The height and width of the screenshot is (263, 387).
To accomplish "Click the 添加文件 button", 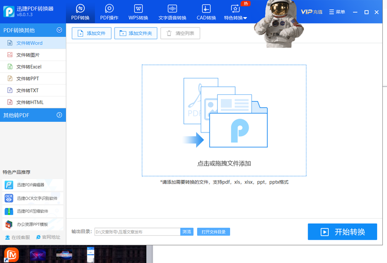I will click(x=91, y=34).
